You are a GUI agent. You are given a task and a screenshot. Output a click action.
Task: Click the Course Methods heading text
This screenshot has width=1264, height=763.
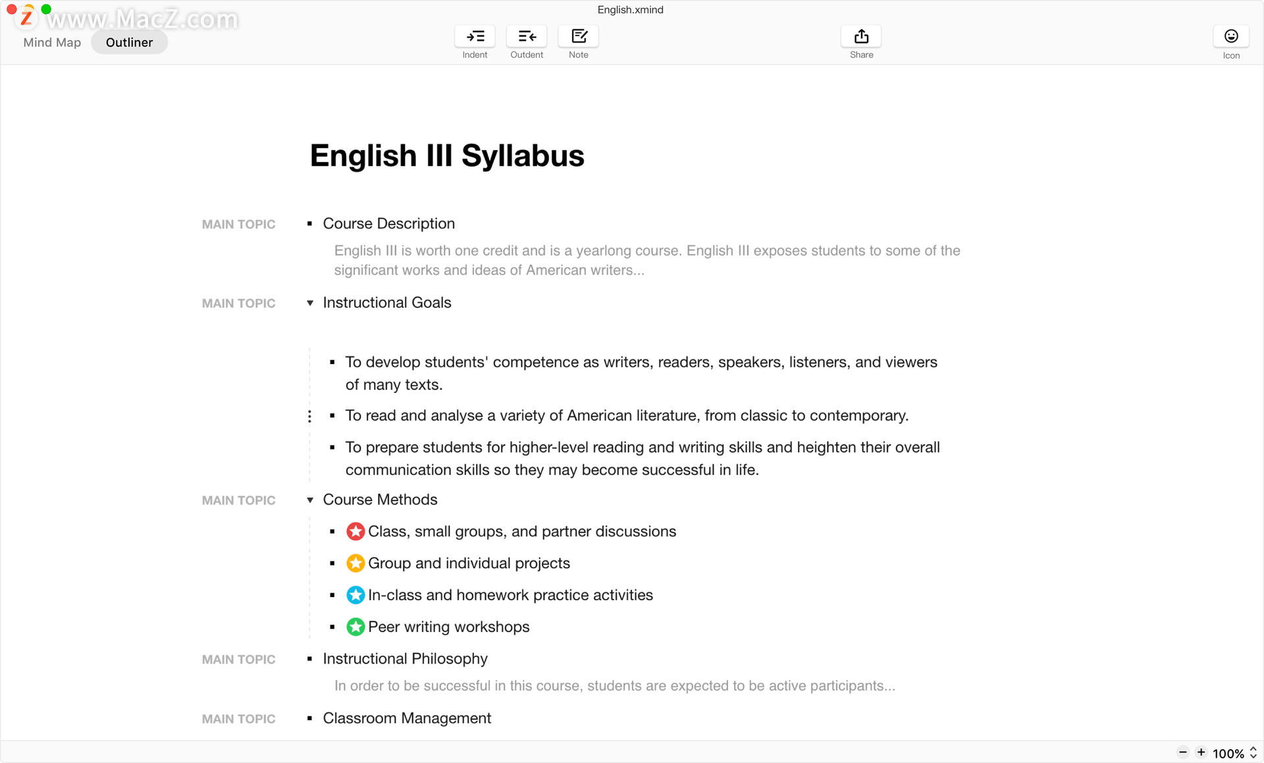coord(380,500)
